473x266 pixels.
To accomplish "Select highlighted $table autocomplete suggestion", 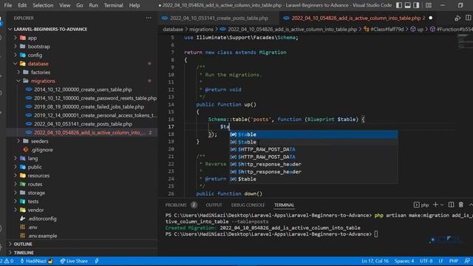I will click(313, 134).
